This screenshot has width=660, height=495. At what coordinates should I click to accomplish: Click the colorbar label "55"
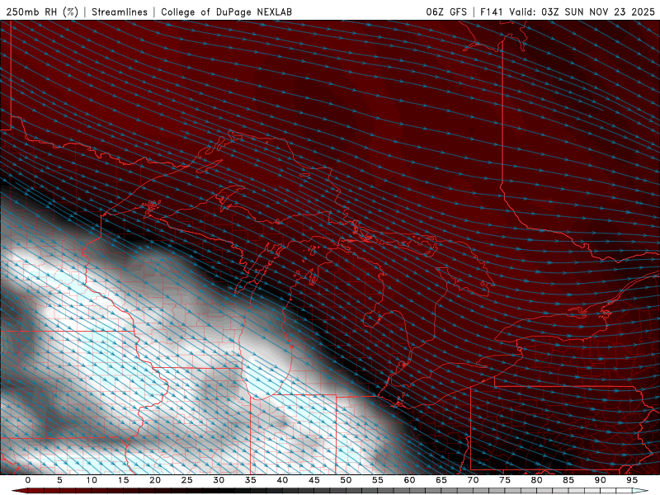(378, 480)
